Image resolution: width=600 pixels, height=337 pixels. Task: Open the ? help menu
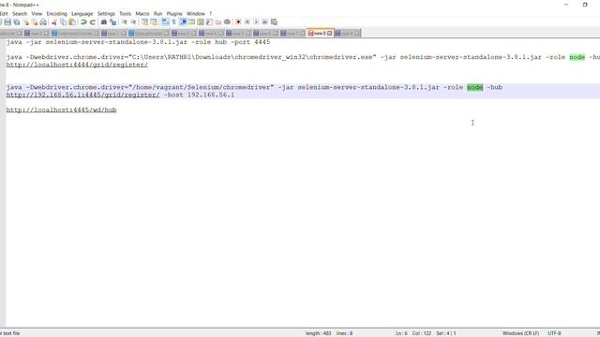click(210, 14)
